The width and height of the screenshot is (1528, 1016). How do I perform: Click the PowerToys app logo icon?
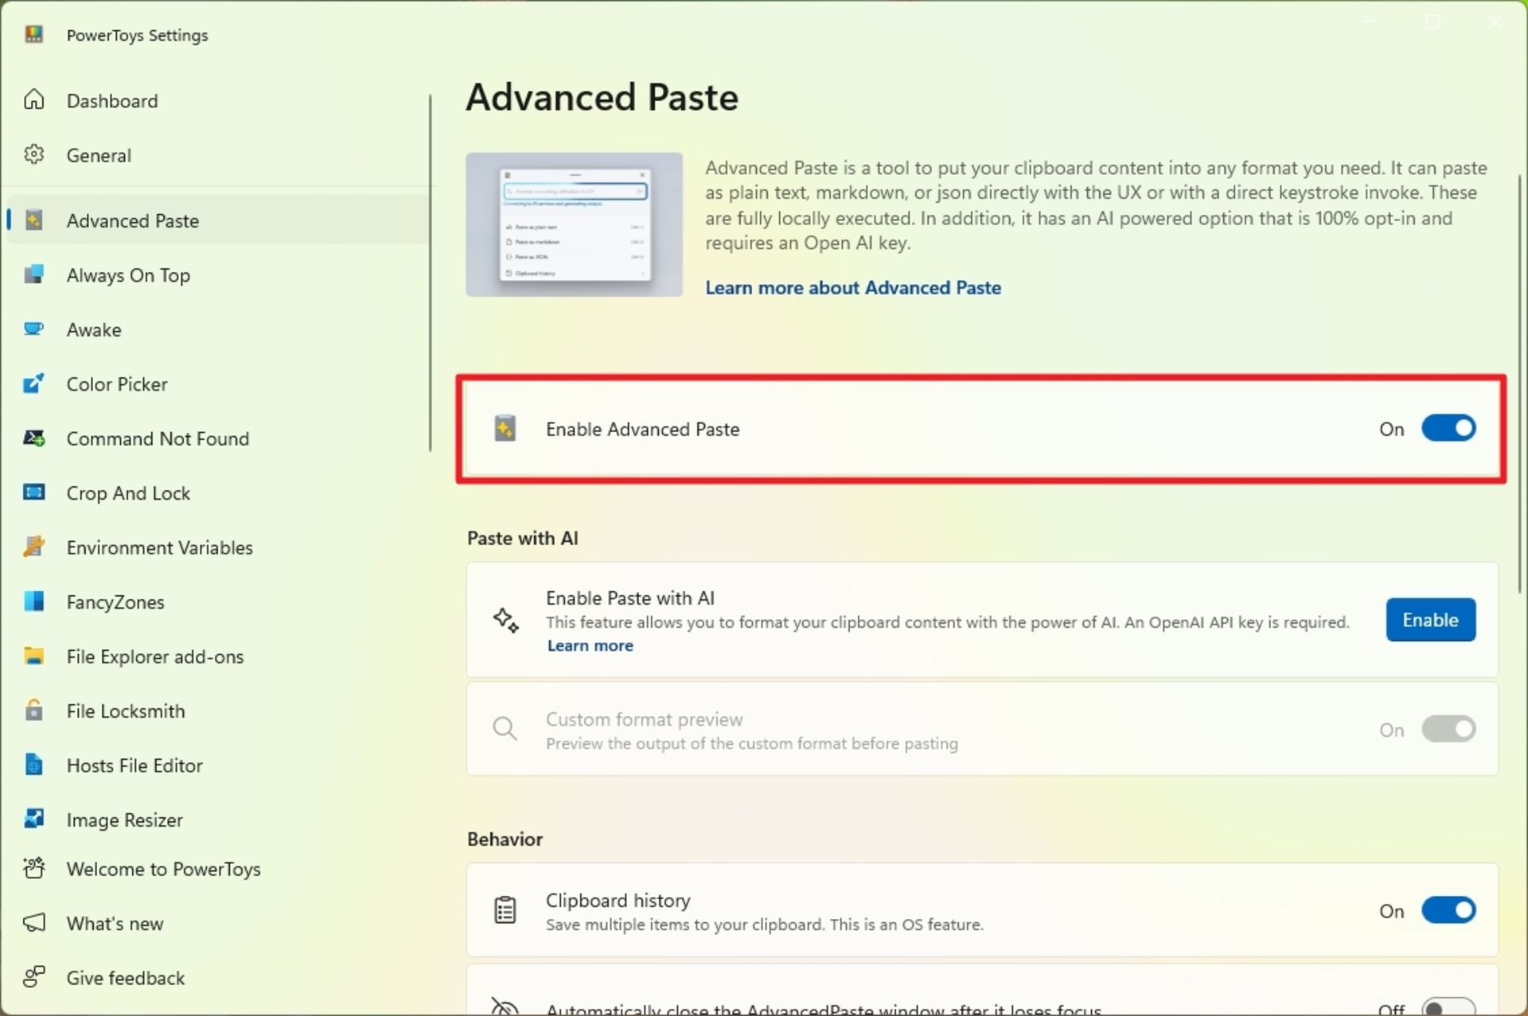pyautogui.click(x=33, y=34)
